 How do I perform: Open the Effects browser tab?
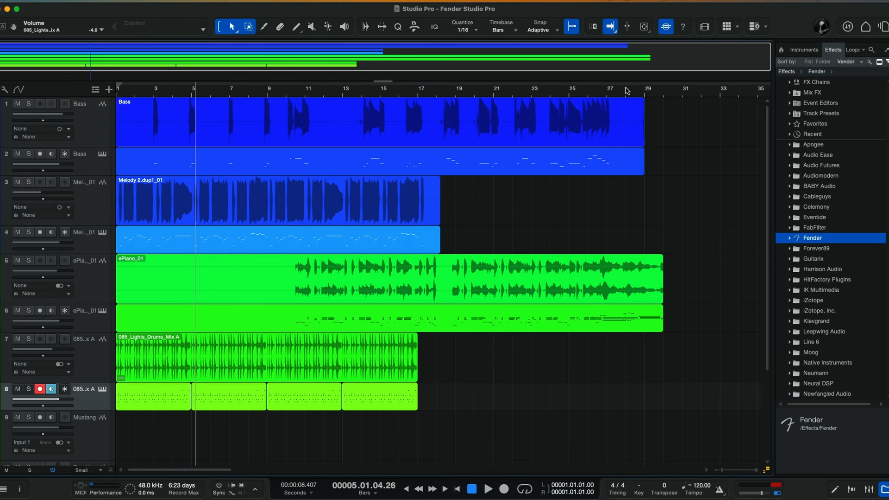tap(833, 50)
